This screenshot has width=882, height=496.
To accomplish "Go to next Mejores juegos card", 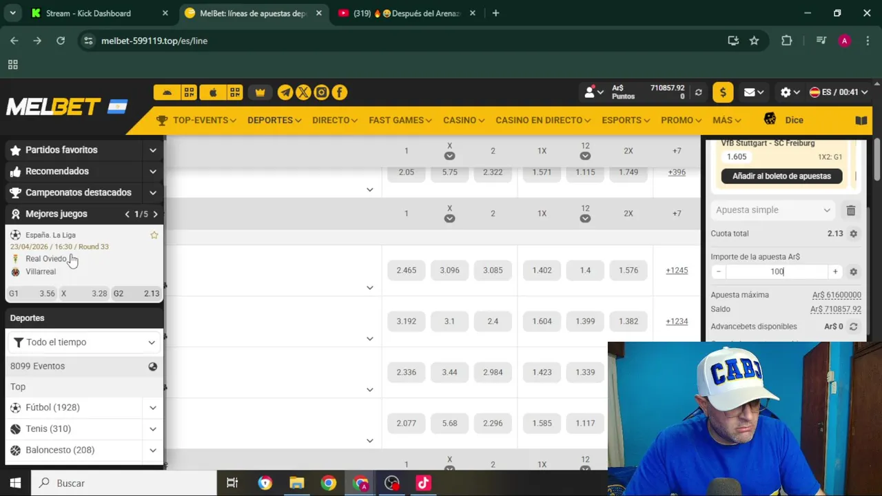I will pyautogui.click(x=155, y=214).
